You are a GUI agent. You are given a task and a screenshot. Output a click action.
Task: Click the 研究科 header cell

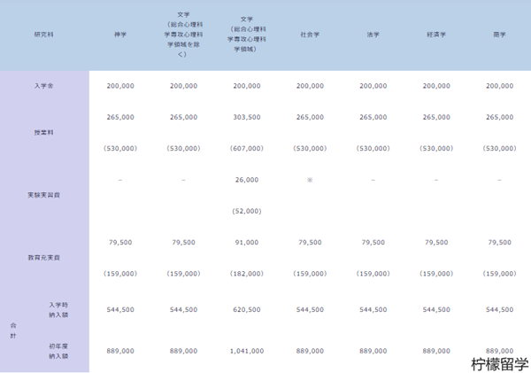tap(43, 34)
